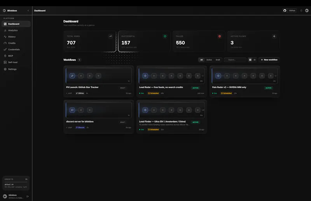Click the DRAFT badge on discord server card

click(122, 122)
